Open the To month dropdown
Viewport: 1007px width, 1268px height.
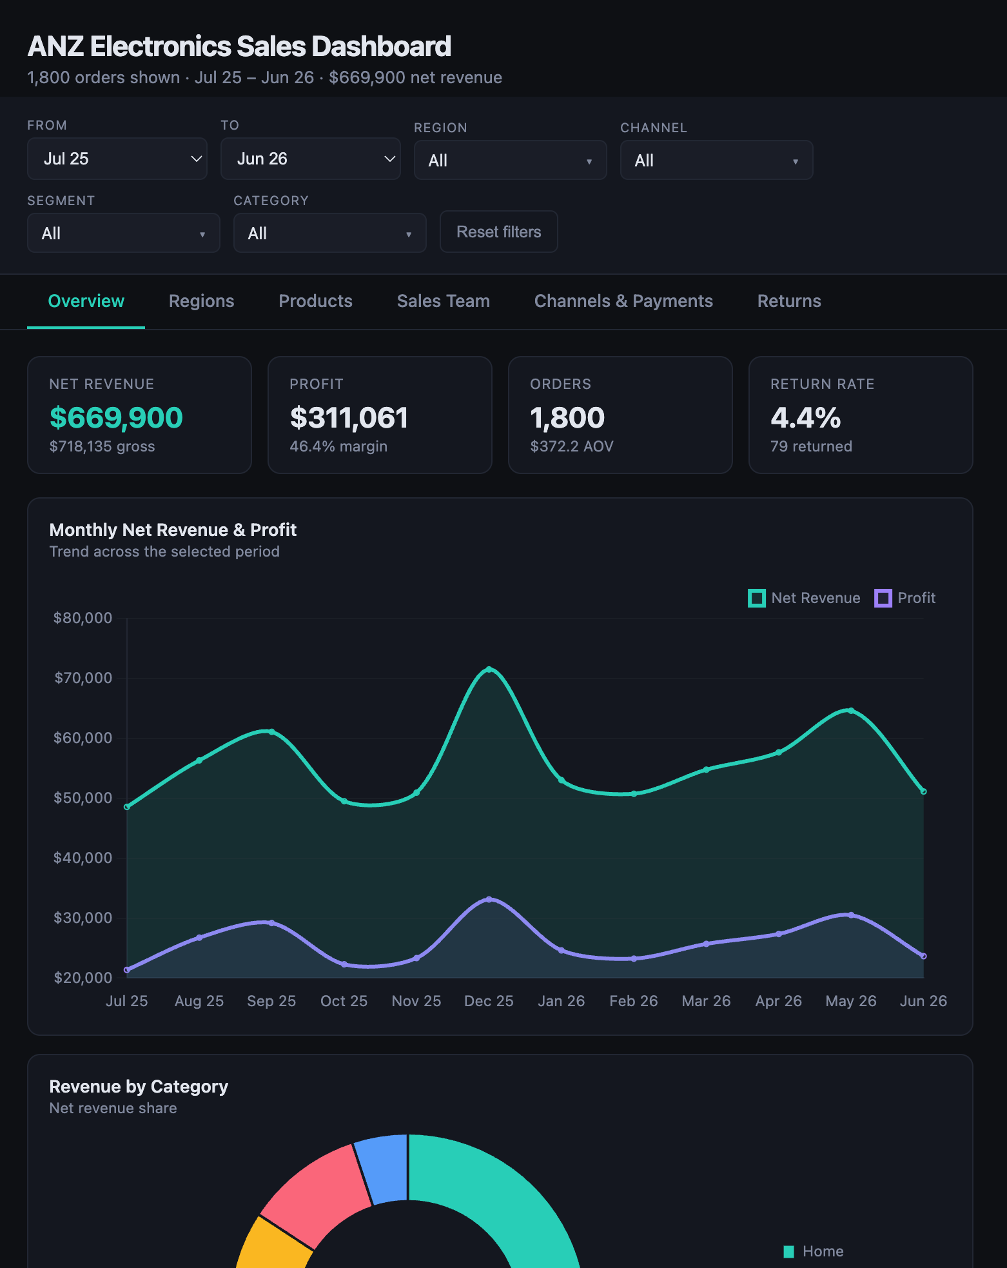coord(310,159)
